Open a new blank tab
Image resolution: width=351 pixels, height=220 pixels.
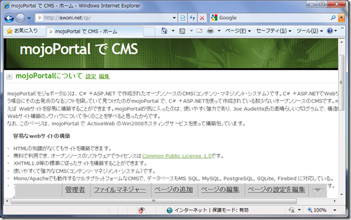click(x=149, y=32)
